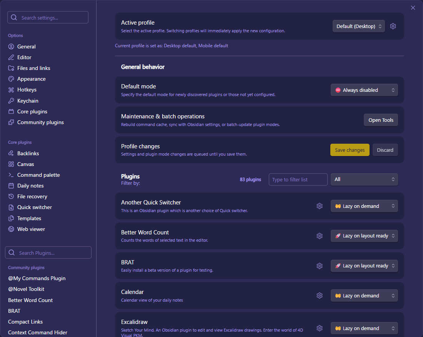423x337 pixels.
Task: Switch to Appearance settings tab
Action: point(31,79)
